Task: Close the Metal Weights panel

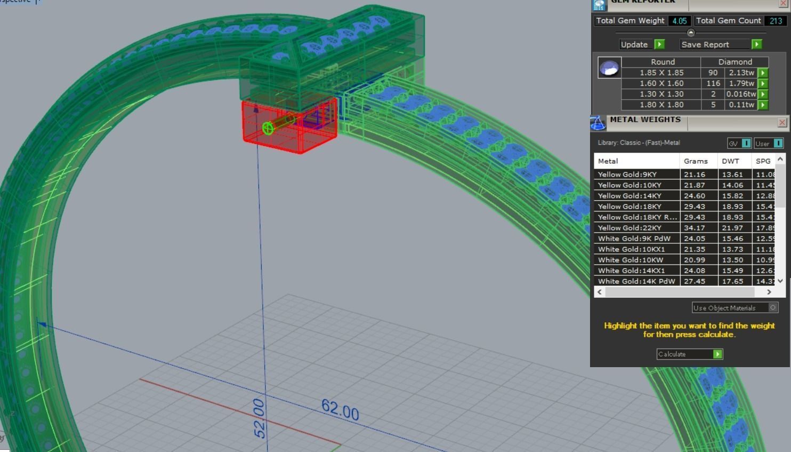Action: point(782,123)
